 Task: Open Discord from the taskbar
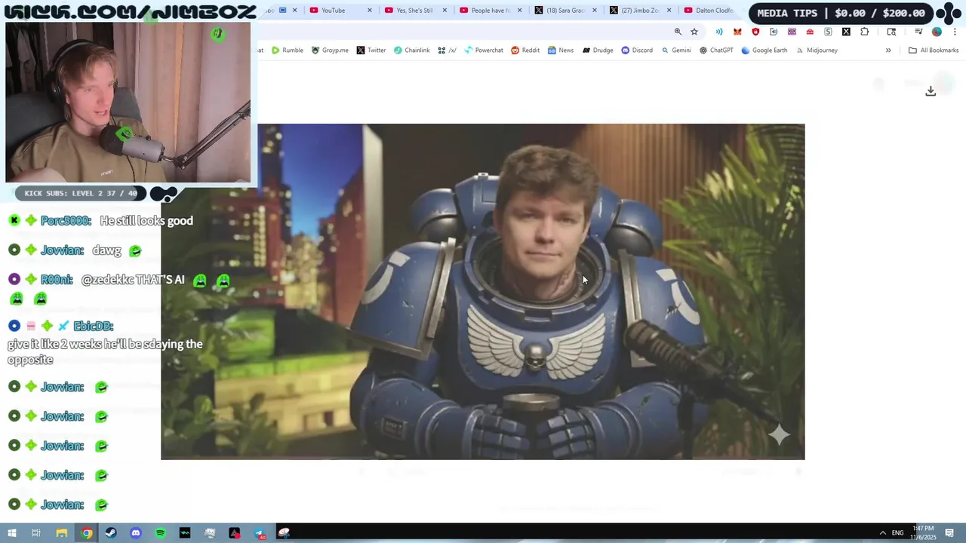[136, 533]
